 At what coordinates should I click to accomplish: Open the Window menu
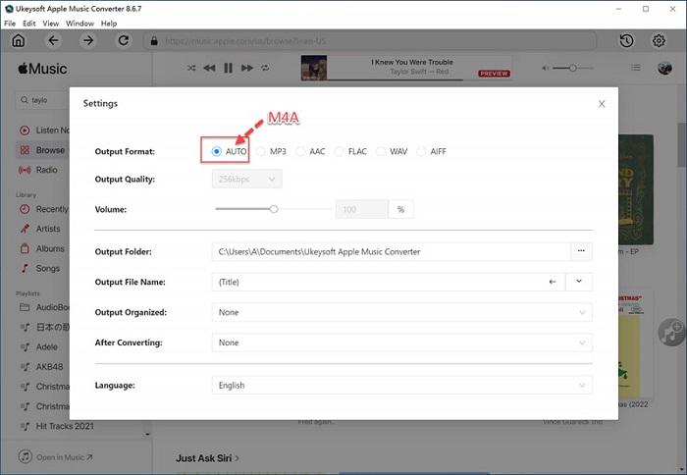pyautogui.click(x=81, y=23)
